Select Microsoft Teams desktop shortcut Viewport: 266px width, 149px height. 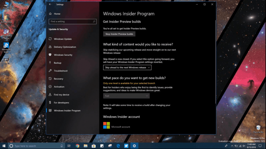(6, 34)
